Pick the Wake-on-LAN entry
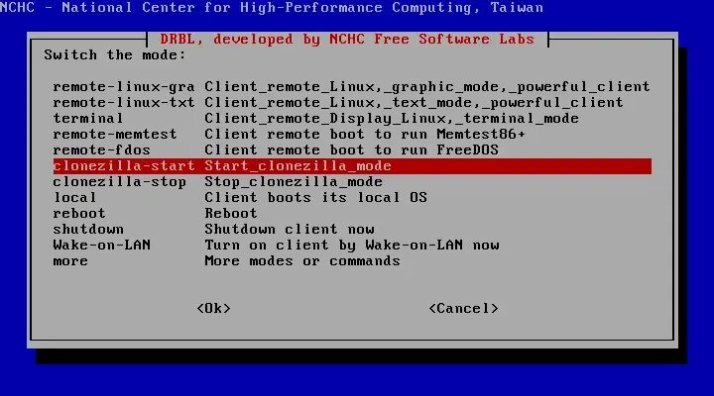Viewport: 714px width, 396px height. click(352, 246)
